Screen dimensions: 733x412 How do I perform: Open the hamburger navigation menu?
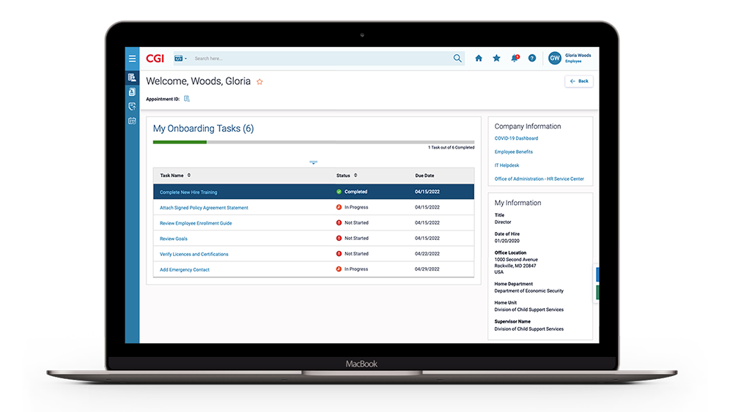[x=132, y=59]
